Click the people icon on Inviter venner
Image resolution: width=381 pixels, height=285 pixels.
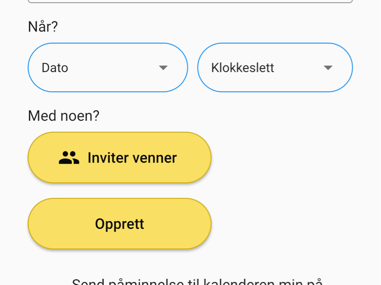tap(69, 158)
